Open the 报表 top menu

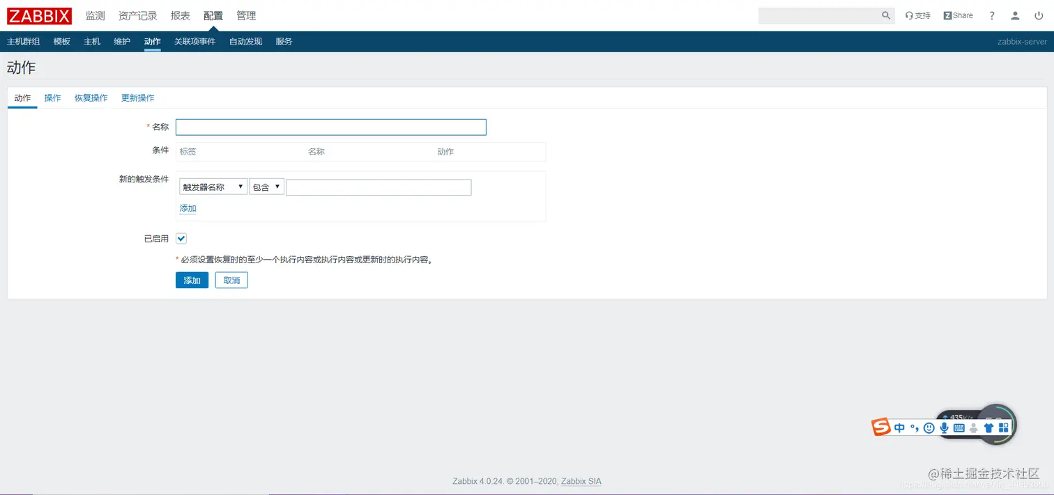pyautogui.click(x=181, y=15)
